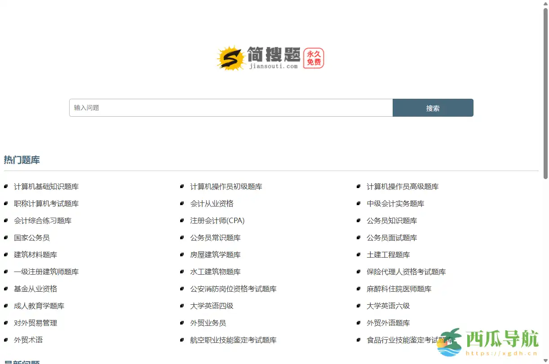Click the pencil icon beside 会计从业资格
Viewport: 549px width, 364px height.
(x=182, y=203)
